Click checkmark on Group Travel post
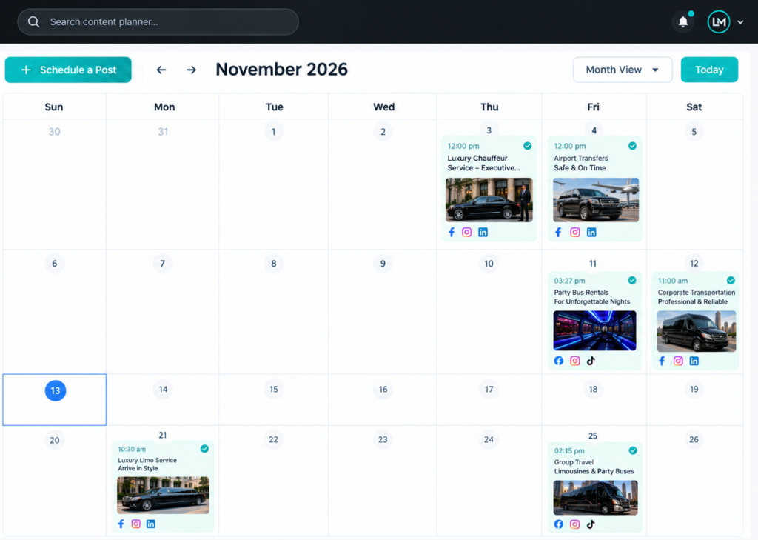Screen dimensions: 758x540 click(x=633, y=450)
